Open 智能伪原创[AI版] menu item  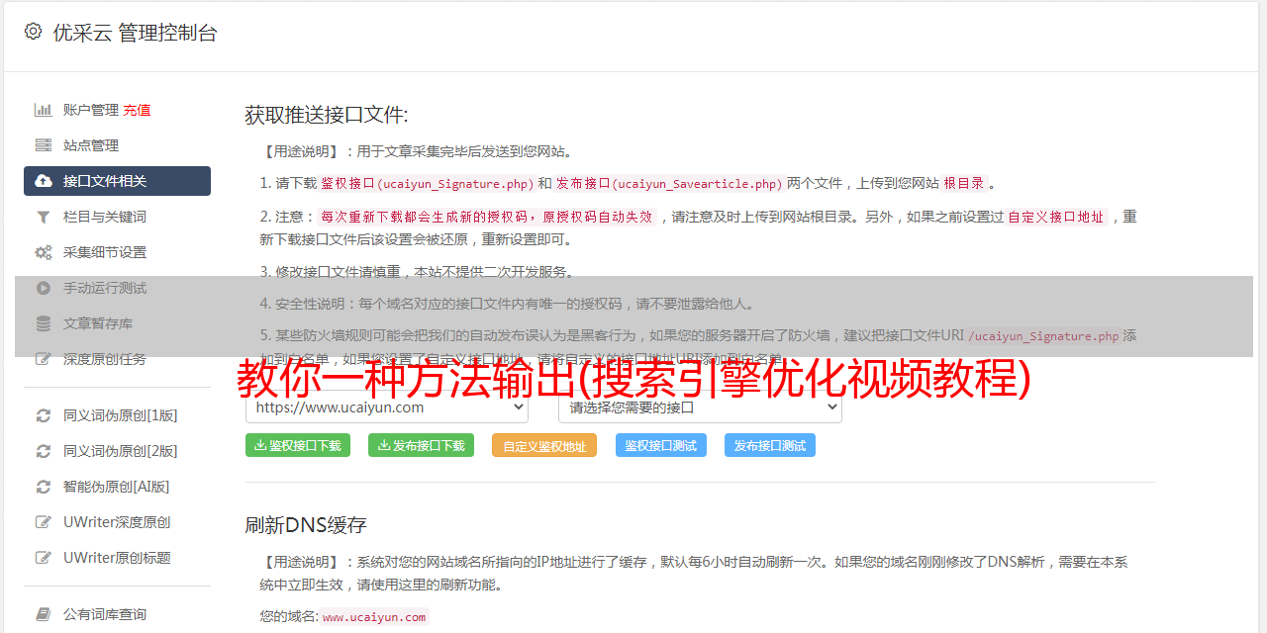point(117,487)
